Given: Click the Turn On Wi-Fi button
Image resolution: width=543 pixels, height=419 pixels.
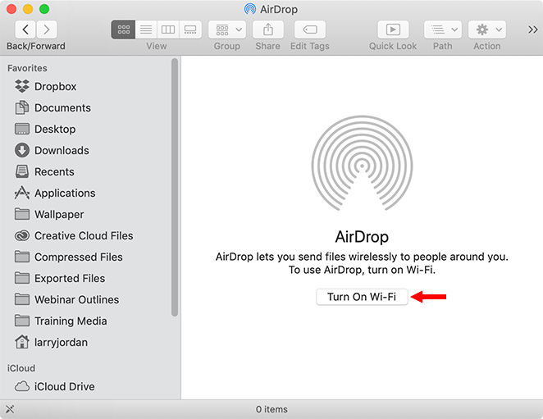Looking at the screenshot, I should coord(362,297).
